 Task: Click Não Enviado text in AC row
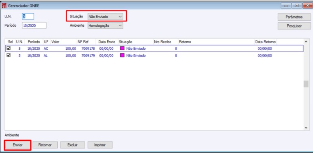136,48
